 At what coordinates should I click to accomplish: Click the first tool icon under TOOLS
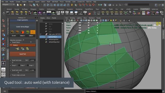pyautogui.click(x=17, y=49)
